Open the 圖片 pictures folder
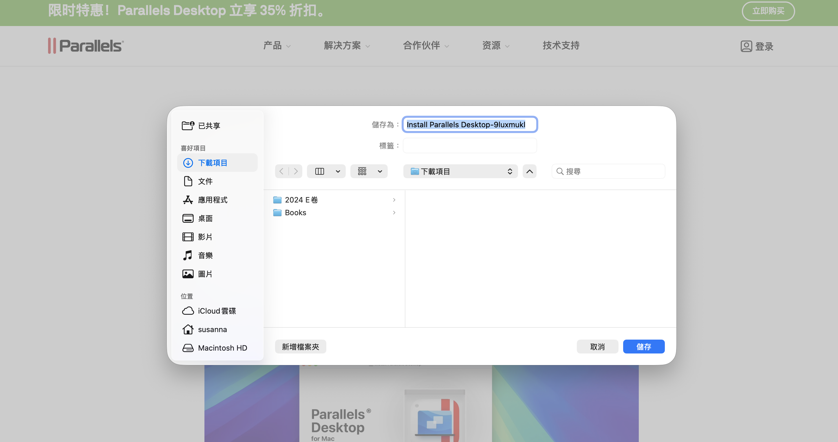838x442 pixels. (x=205, y=274)
